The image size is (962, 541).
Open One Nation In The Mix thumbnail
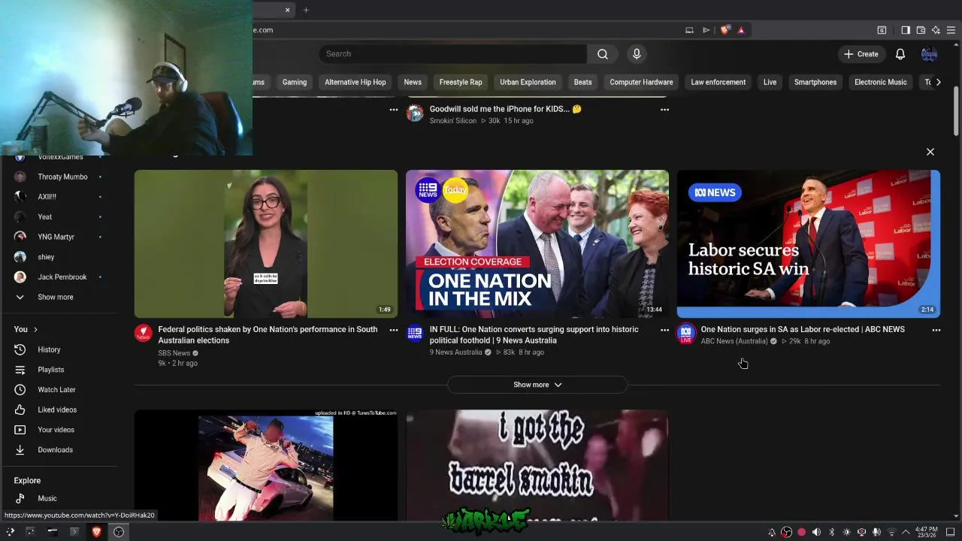537,243
